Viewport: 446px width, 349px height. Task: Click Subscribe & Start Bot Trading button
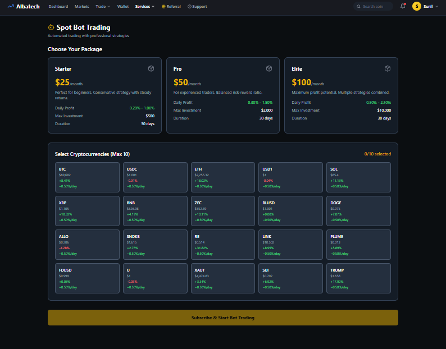(222, 318)
